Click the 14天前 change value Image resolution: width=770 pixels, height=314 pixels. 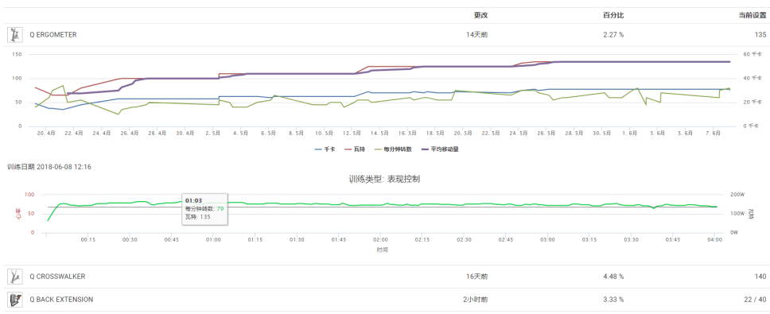click(x=476, y=35)
